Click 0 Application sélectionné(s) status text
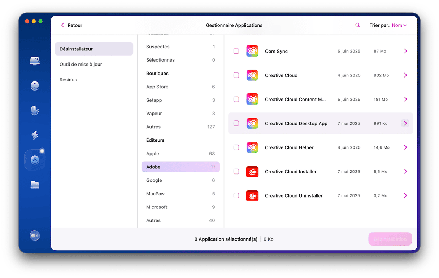 (x=226, y=239)
